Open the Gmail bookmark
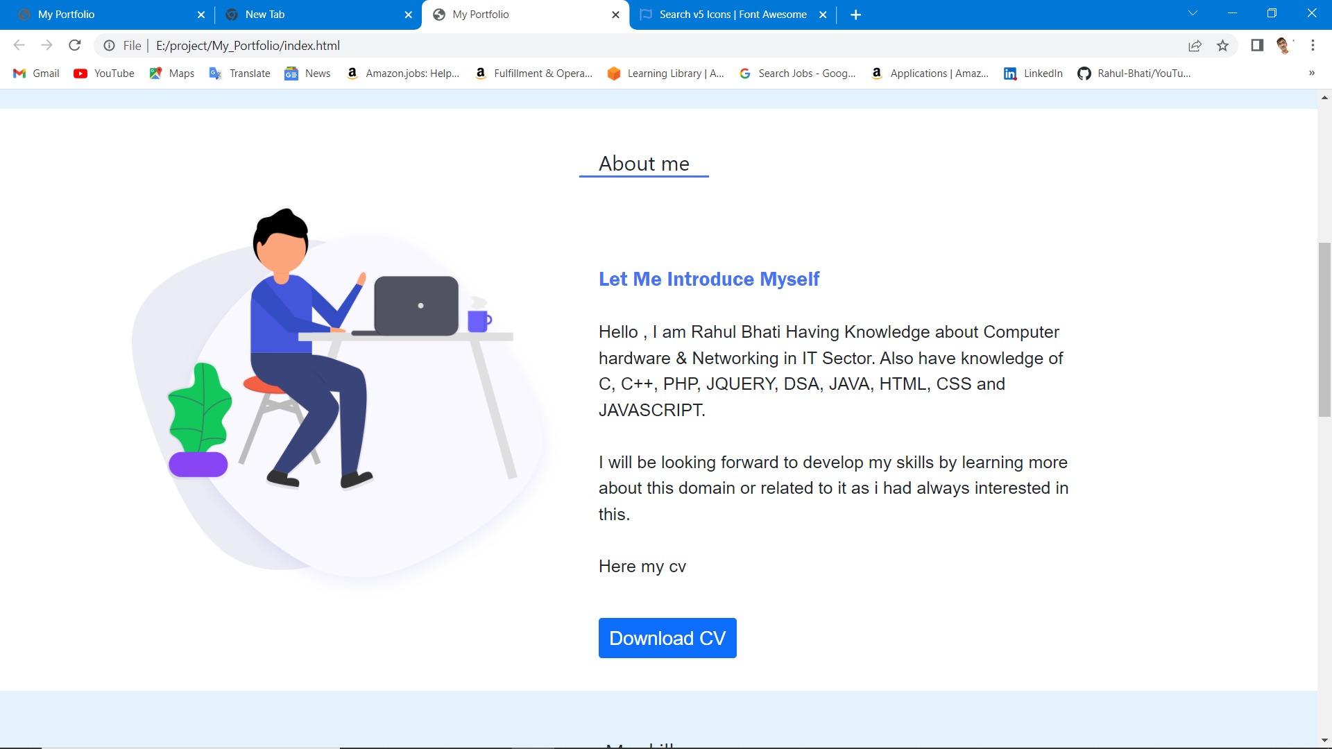1332x749 pixels. [37, 74]
